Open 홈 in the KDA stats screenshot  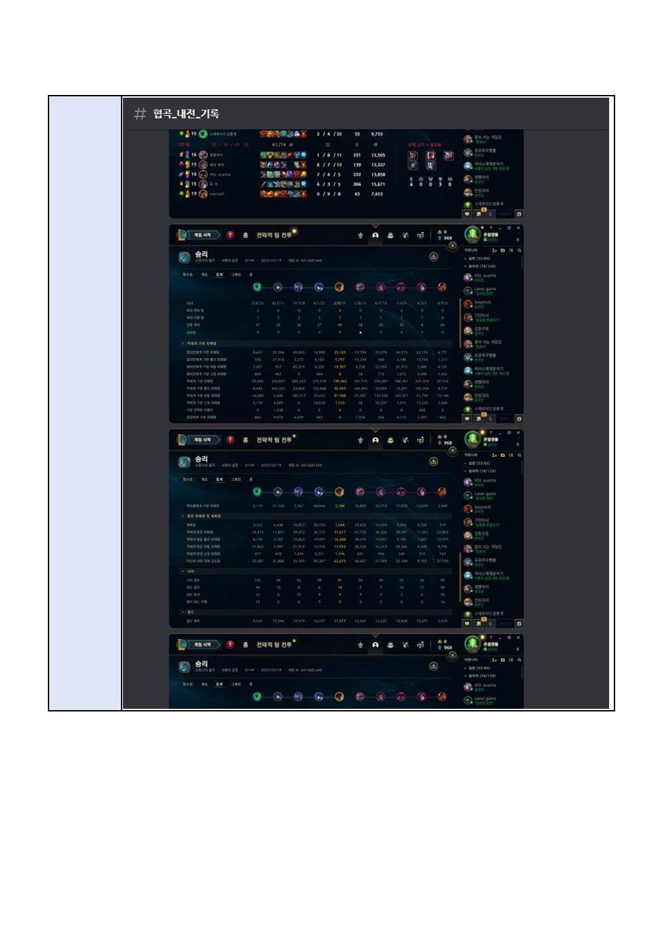tap(245, 234)
